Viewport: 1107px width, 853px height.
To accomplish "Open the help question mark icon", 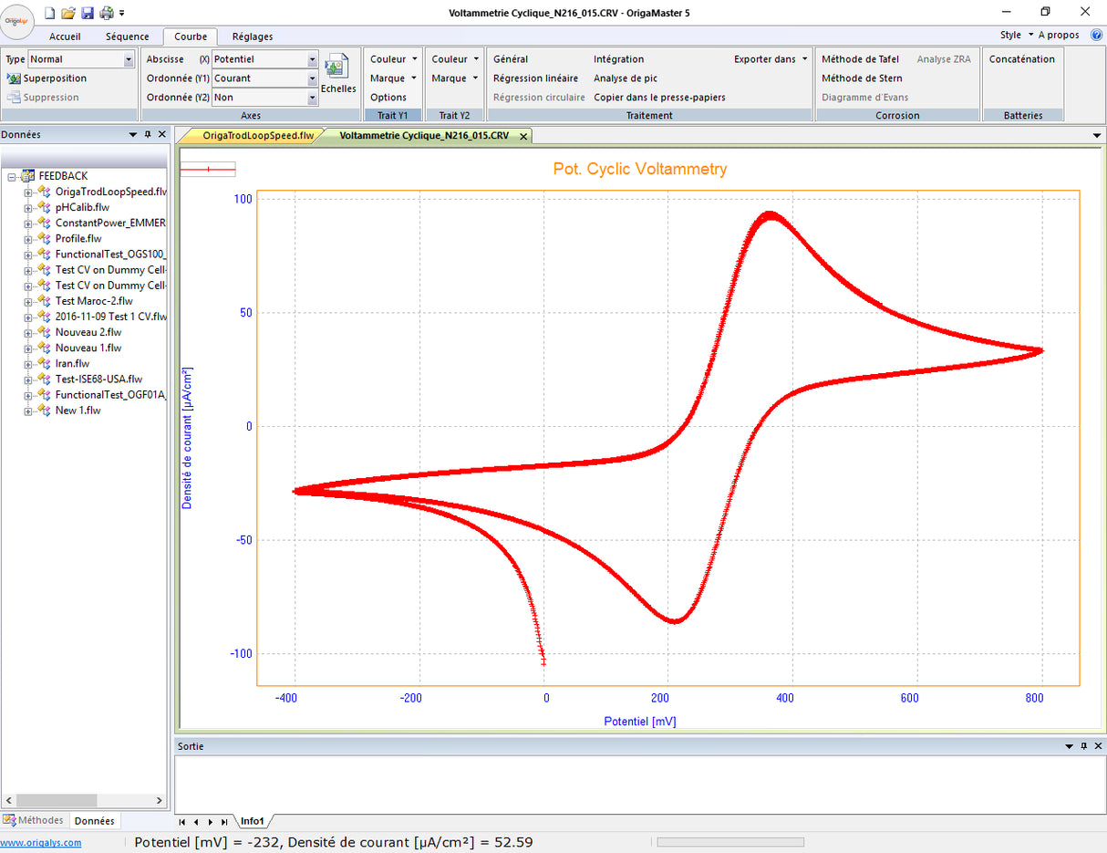I will click(x=1096, y=35).
